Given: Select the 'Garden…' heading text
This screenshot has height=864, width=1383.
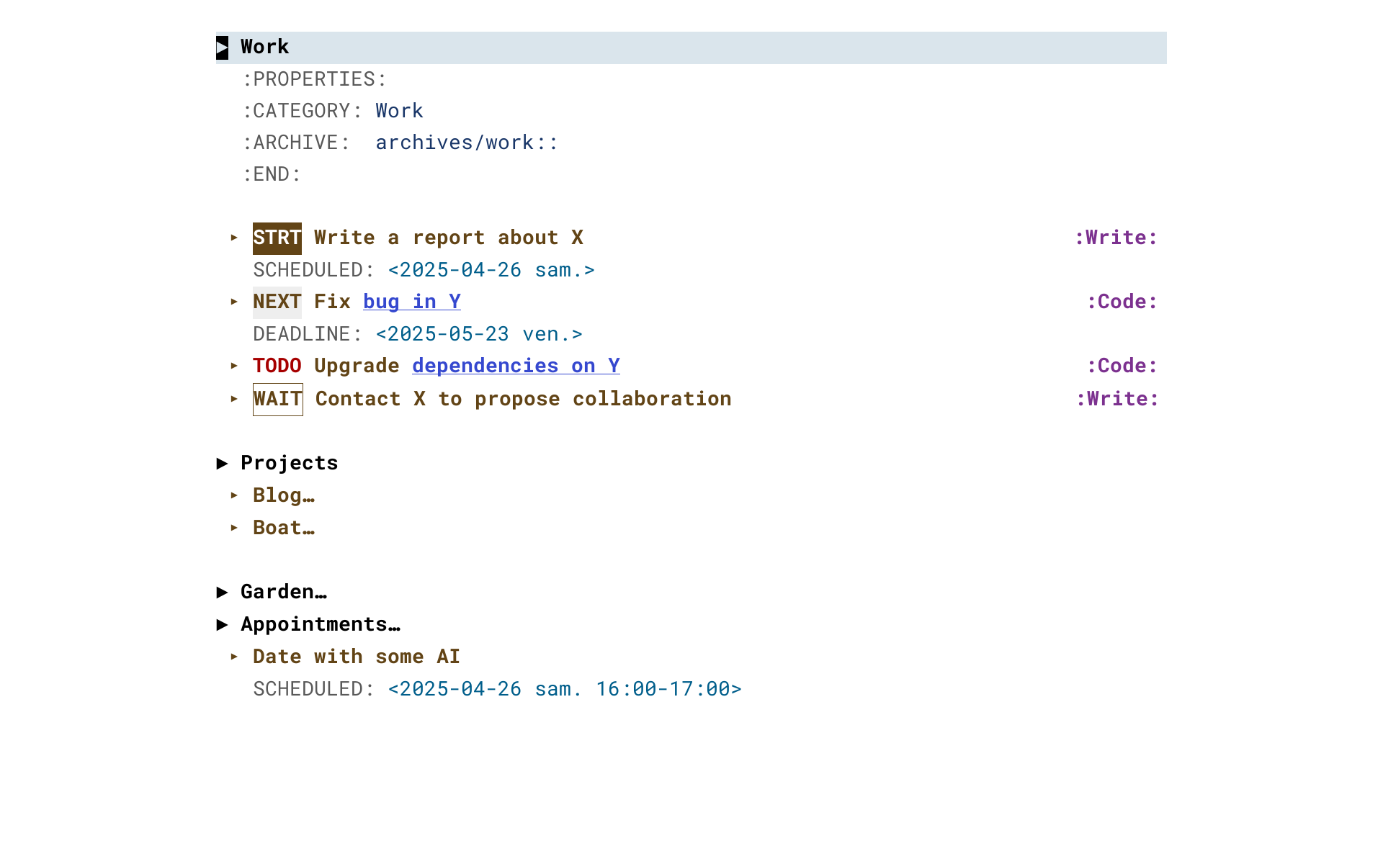Looking at the screenshot, I should tap(284, 593).
